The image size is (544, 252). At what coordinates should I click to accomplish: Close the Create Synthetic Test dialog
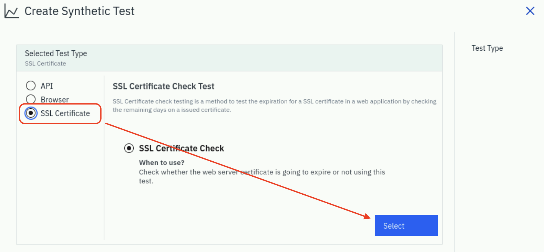pyautogui.click(x=530, y=11)
